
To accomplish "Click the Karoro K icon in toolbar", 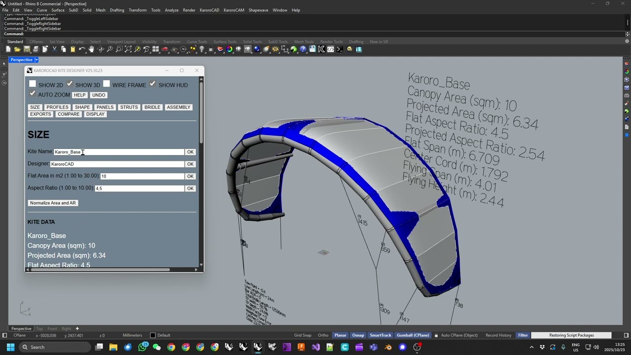I will coord(321,49).
